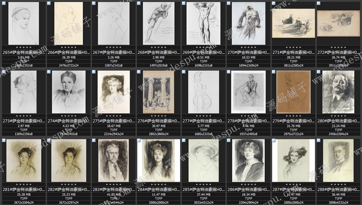362x205 pixels.
Task: Select thumbnail 268 figure with pole sketch
Action: click(159, 23)
